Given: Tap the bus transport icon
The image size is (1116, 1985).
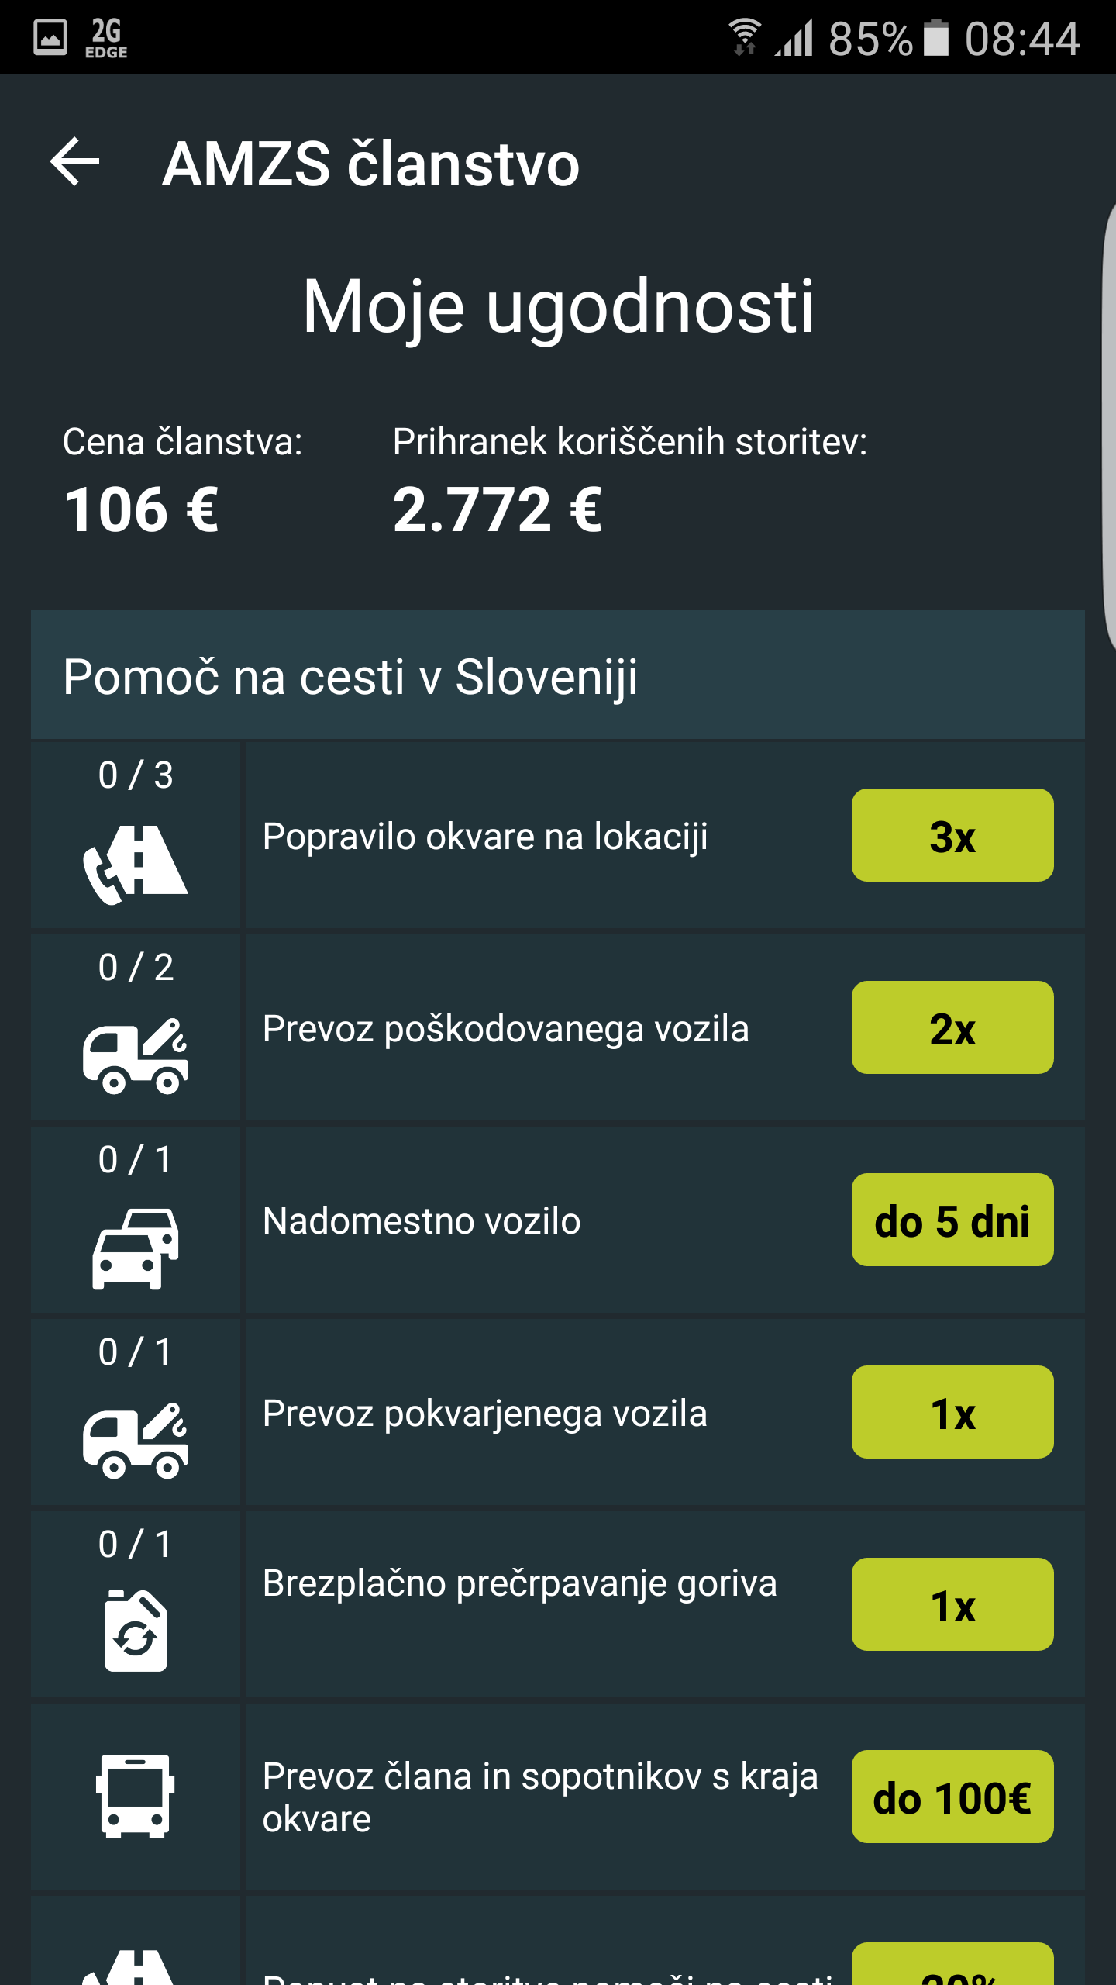Looking at the screenshot, I should [135, 1796].
